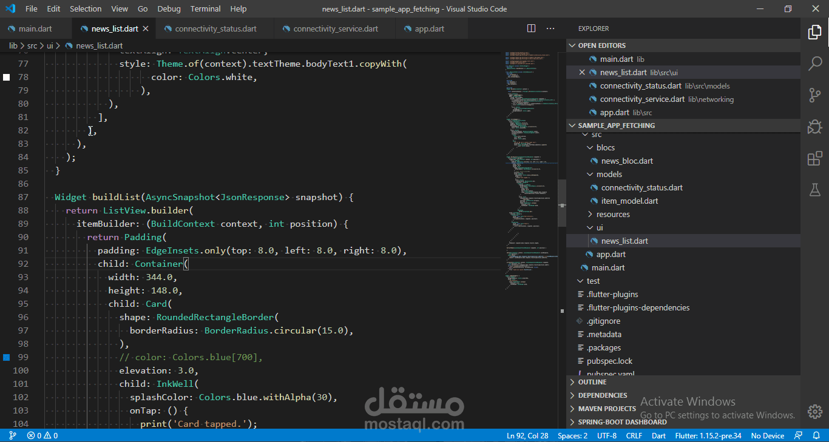Viewport: 829px width, 442px height.
Task: Click the source control branch status icon
Action: [x=12, y=435]
